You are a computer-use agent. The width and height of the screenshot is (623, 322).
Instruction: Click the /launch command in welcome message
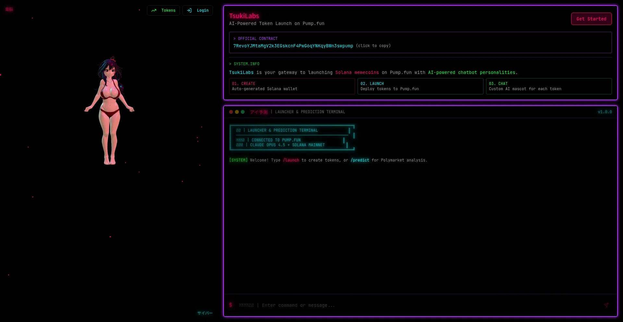(x=291, y=160)
